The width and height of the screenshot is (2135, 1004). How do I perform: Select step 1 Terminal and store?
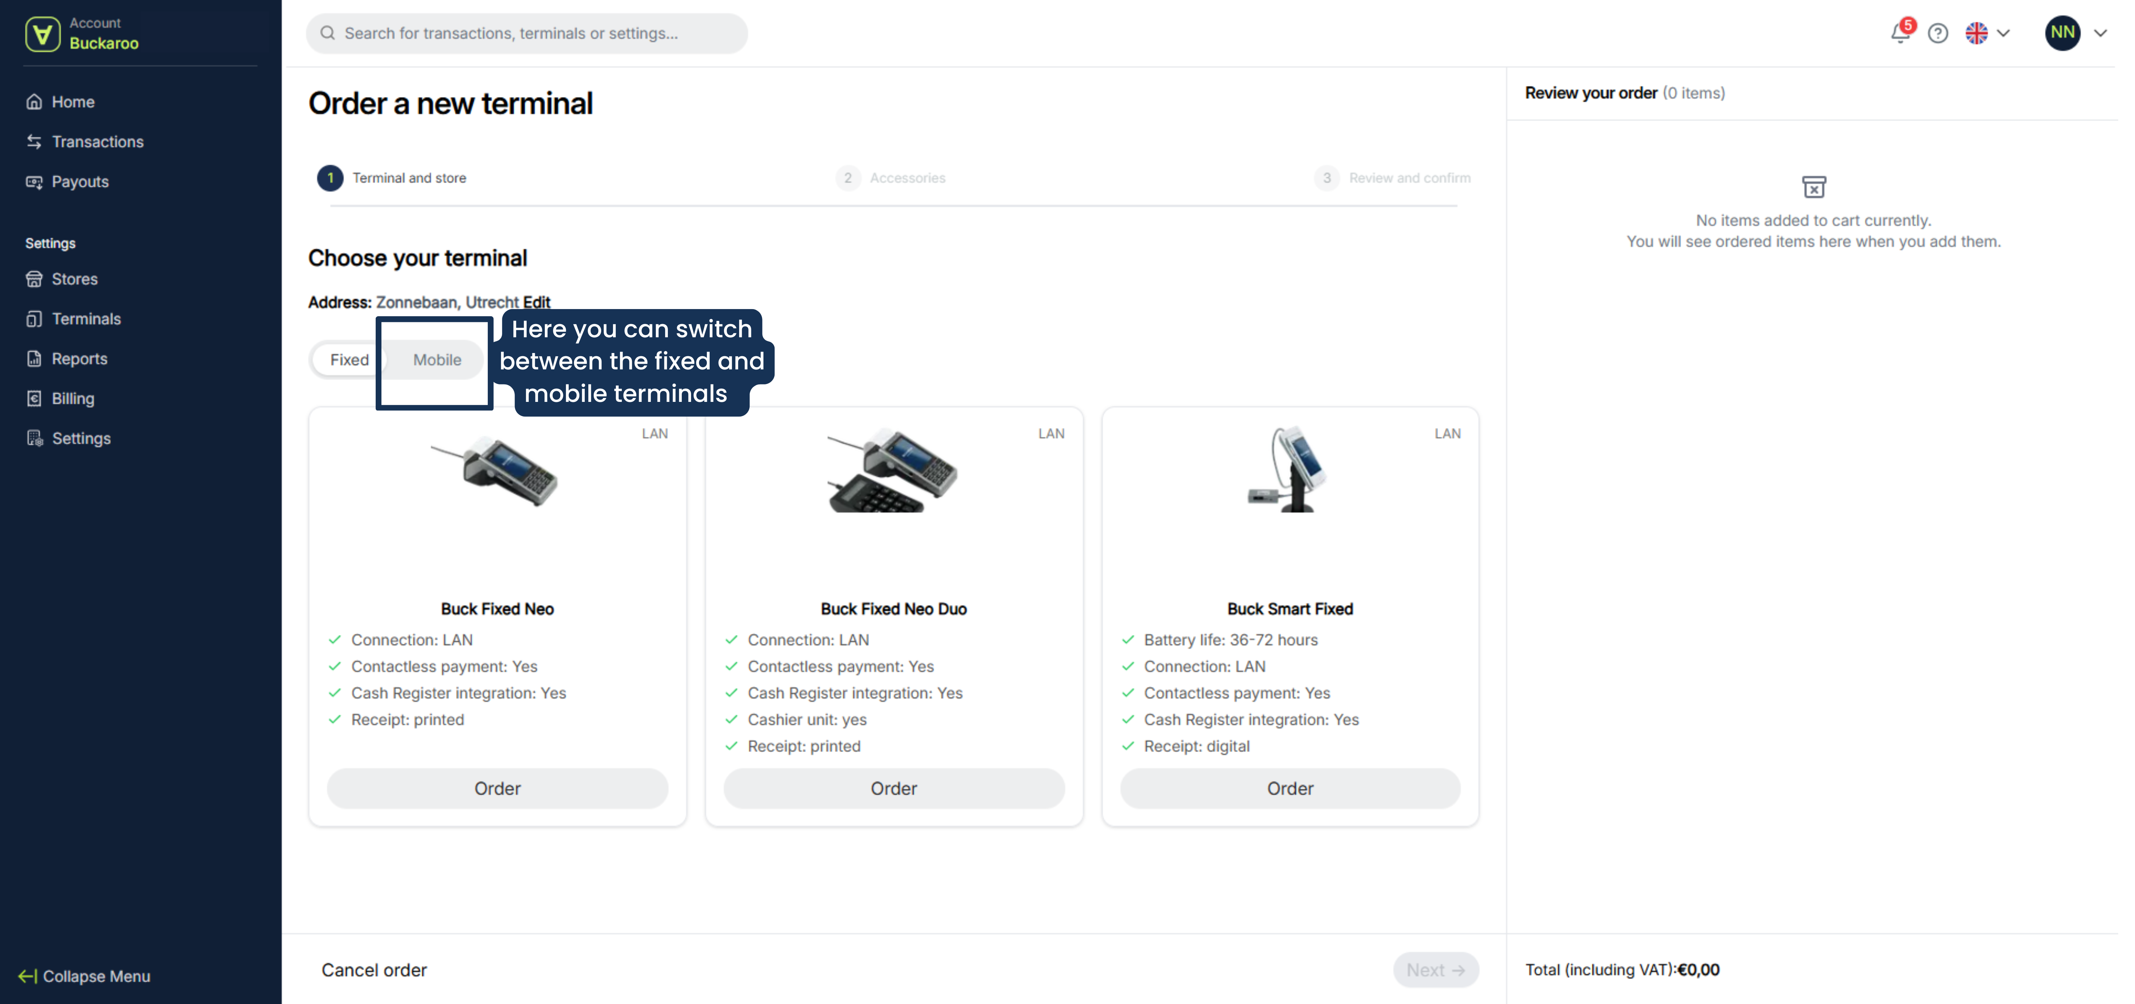tap(392, 178)
